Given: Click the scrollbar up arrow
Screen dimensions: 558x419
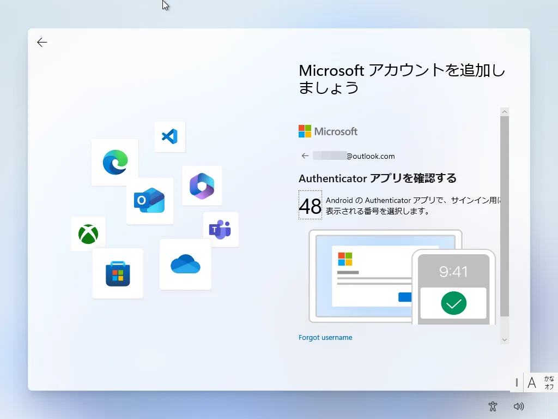Looking at the screenshot, I should click(504, 111).
